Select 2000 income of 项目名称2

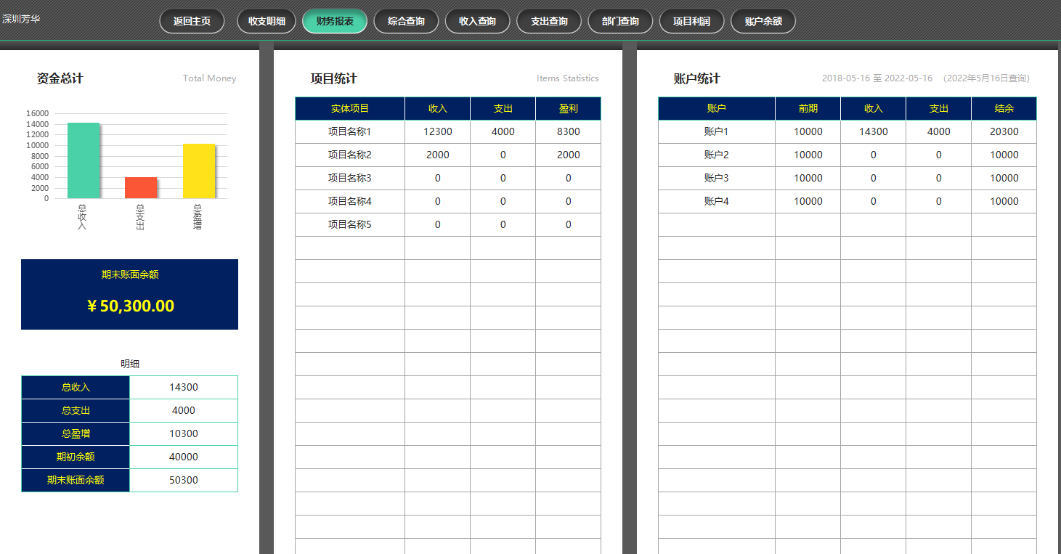(x=438, y=155)
